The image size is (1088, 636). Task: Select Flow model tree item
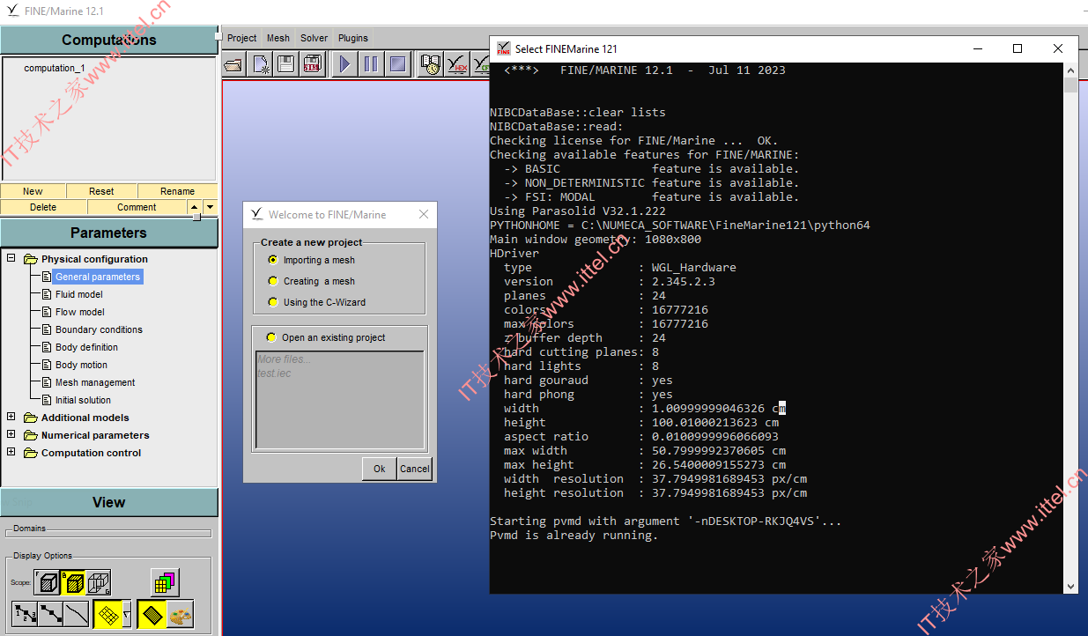(79, 312)
